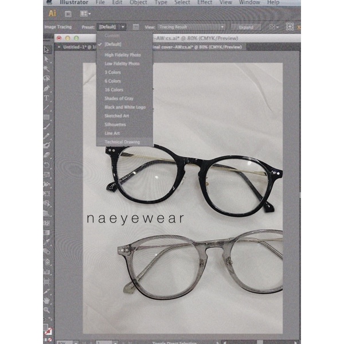This screenshot has height=344, width=344.
Task: Open the Window menu
Action: tap(249, 3)
